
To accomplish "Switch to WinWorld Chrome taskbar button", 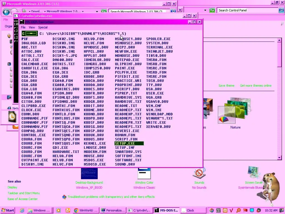I will 87,210.
